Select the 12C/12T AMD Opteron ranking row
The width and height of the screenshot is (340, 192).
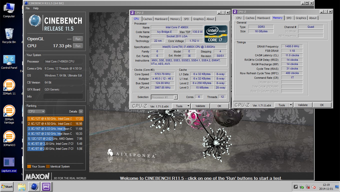click(x=55, y=139)
